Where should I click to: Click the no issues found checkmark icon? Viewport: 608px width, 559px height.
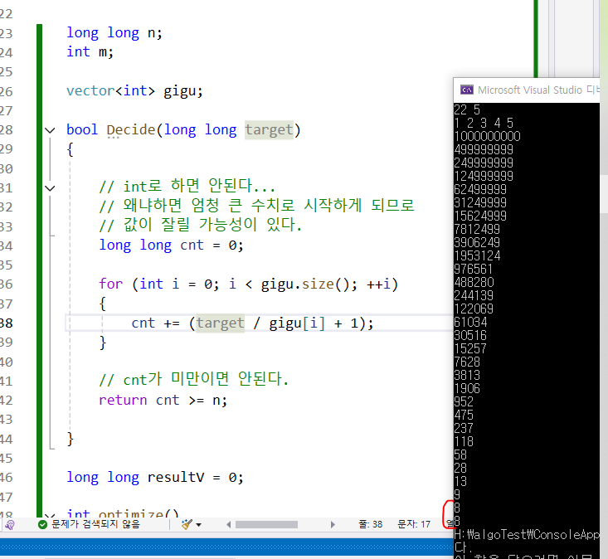pyautogui.click(x=42, y=524)
